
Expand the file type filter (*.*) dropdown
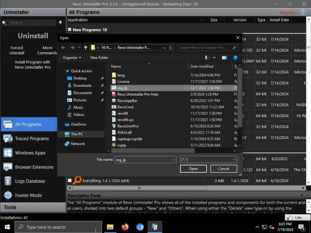[x=234, y=160]
